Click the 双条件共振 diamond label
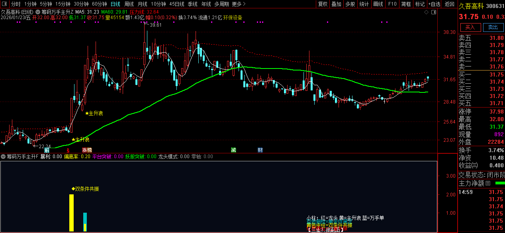505x233 pixels. pyautogui.click(x=85, y=189)
